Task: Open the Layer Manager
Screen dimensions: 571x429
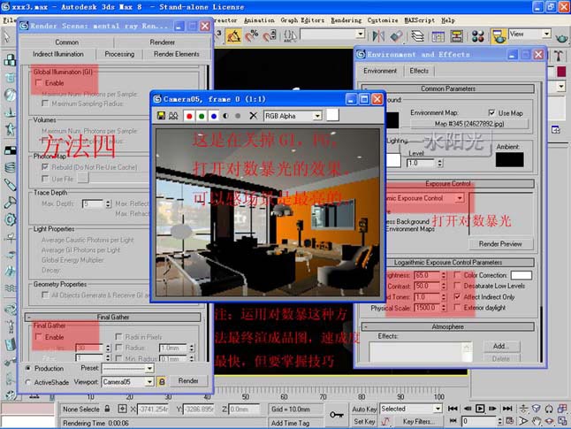Action: pyautogui.click(x=418, y=35)
